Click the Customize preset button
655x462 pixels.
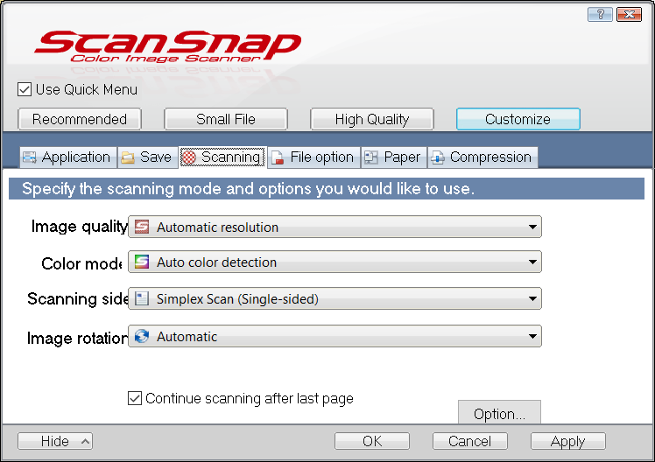[x=518, y=119]
